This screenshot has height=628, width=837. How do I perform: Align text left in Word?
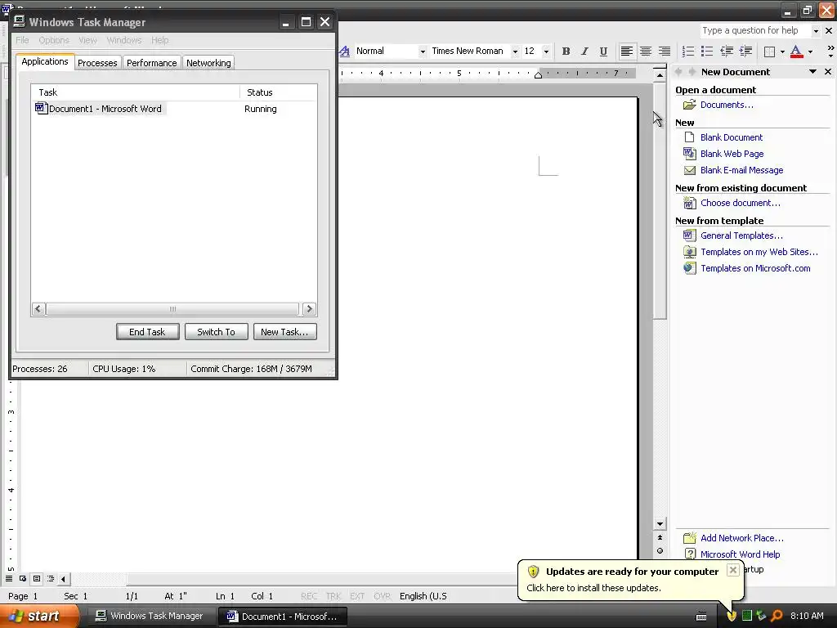627,52
